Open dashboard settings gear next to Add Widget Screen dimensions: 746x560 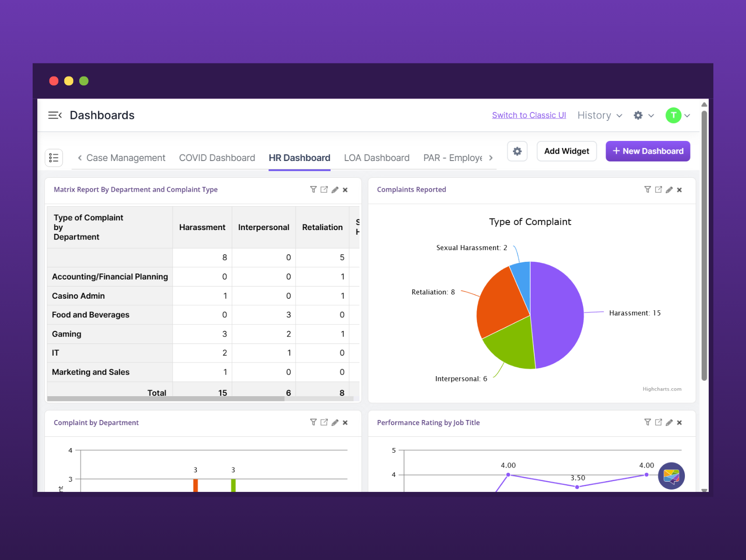[517, 151]
